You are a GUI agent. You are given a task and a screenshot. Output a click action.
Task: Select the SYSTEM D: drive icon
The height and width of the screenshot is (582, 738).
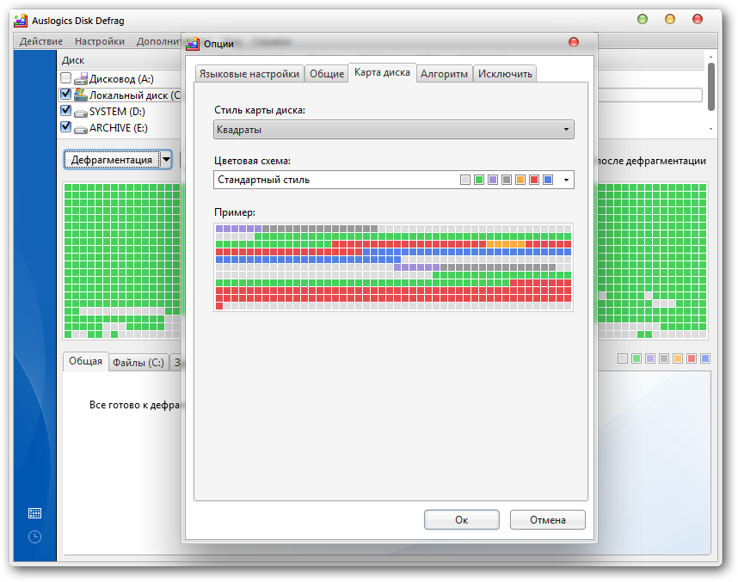click(x=81, y=112)
